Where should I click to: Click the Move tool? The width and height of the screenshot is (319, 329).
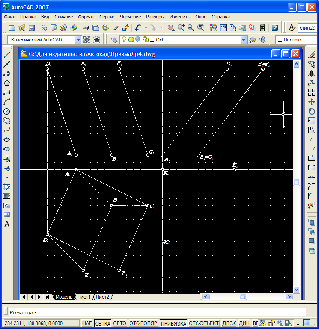click(x=312, y=102)
